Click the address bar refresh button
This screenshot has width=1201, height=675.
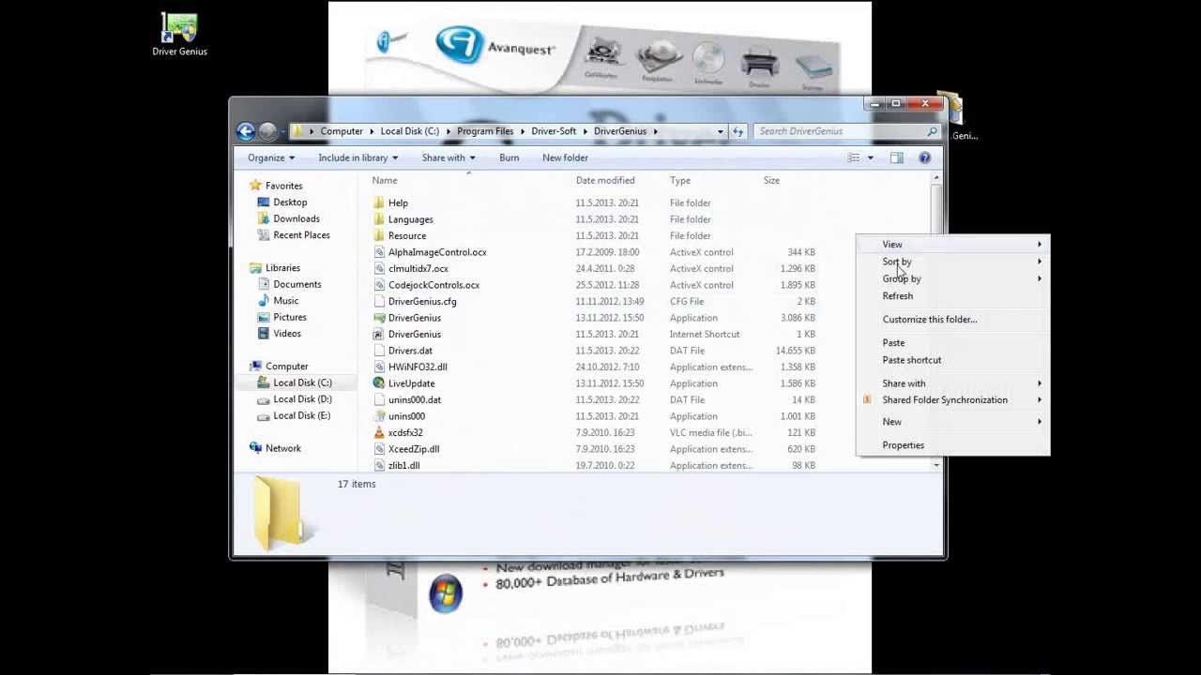coord(738,131)
